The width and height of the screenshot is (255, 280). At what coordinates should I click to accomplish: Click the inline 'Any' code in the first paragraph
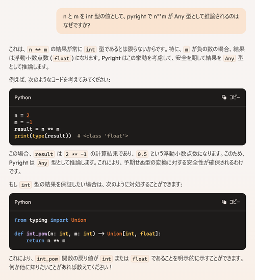pyautogui.click(x=229, y=58)
